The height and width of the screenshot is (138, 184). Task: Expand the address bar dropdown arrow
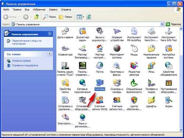[x=162, y=24]
